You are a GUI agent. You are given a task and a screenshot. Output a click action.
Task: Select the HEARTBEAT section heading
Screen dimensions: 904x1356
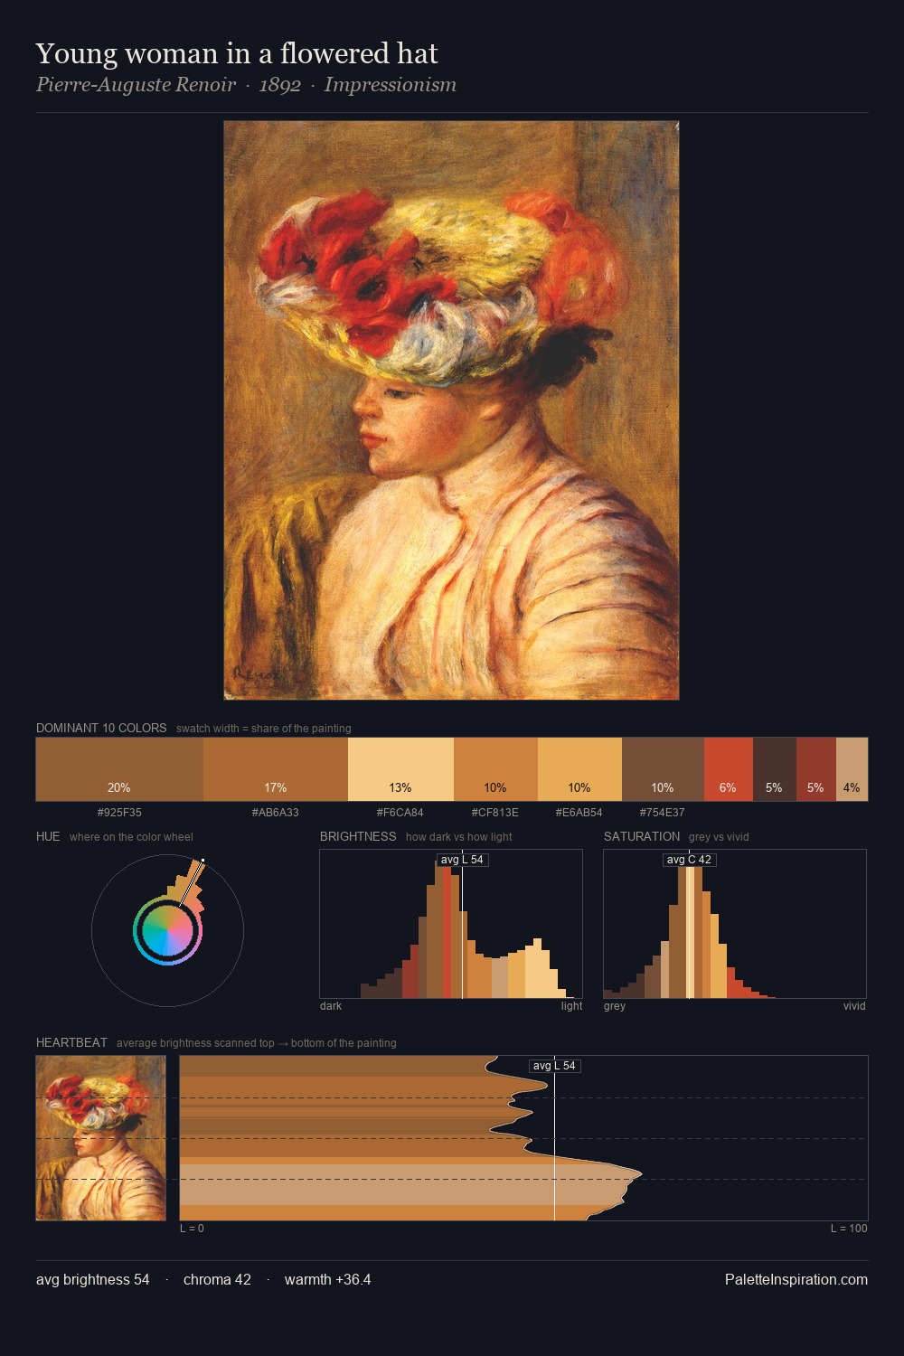[x=71, y=1043]
